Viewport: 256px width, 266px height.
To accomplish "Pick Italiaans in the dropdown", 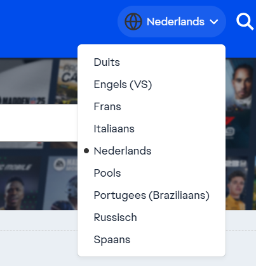I will 114,129.
